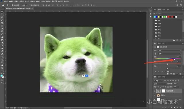Select the Zoom tool
The height and width of the screenshot is (109, 184).
tap(2, 68)
